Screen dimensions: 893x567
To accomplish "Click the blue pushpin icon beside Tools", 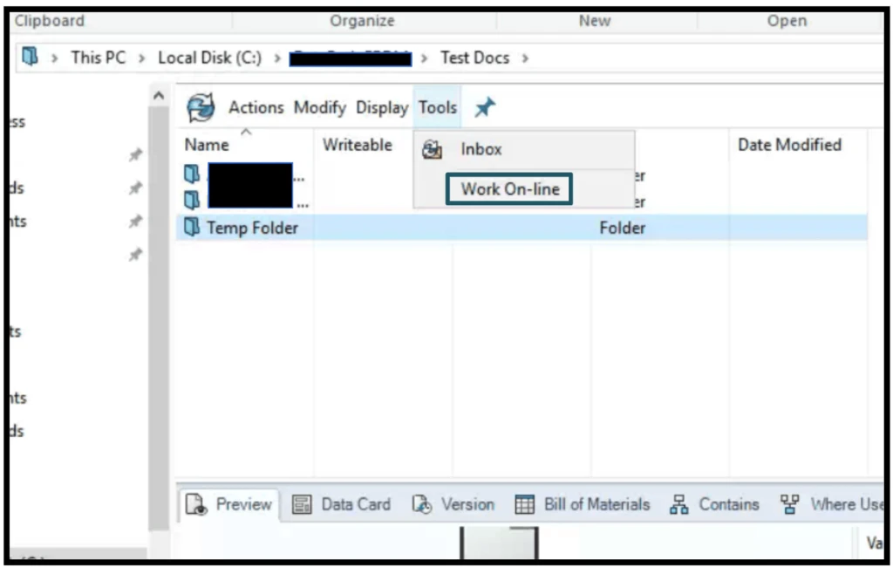I will coord(484,107).
